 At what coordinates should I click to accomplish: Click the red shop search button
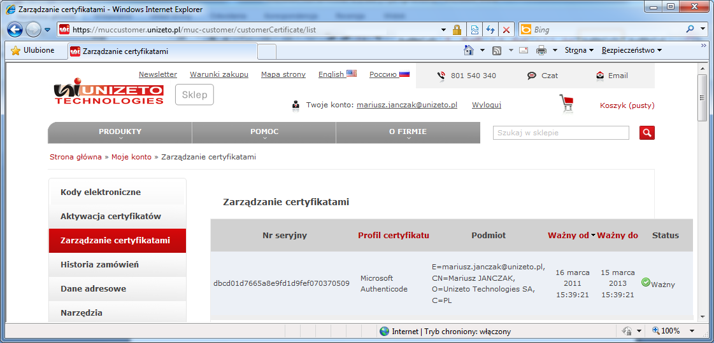[647, 133]
